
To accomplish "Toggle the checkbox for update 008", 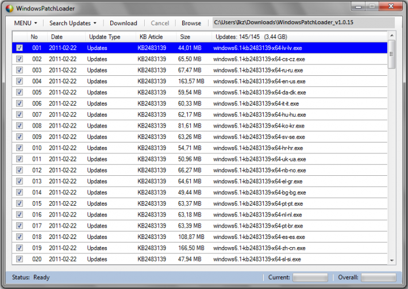I will (x=20, y=126).
